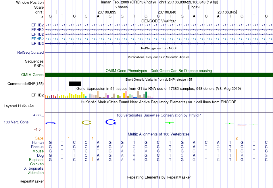The width and height of the screenshot is (273, 188).
Task: Click the chr1: ruler label
Action: pyautogui.click(x=40, y=12)
